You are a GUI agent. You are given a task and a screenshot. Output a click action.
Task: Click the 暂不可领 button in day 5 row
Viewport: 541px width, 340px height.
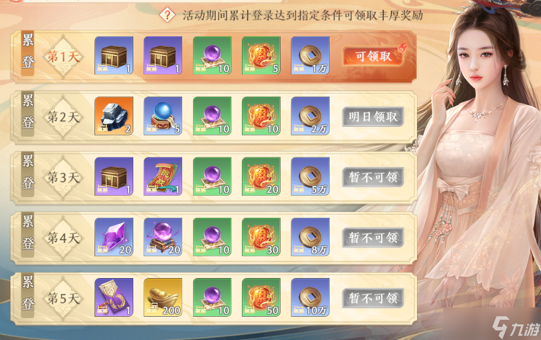click(373, 298)
